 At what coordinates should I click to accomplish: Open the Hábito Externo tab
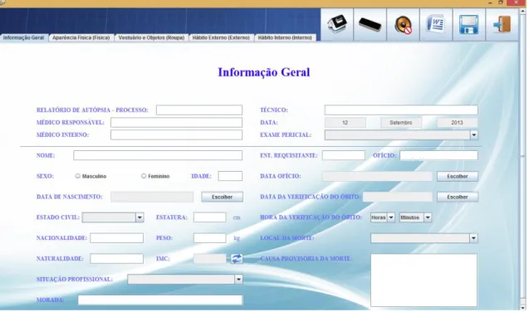[221, 37]
